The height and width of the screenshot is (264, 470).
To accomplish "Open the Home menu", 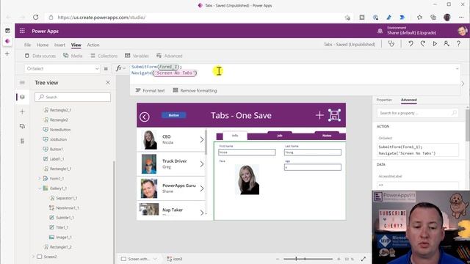I will click(x=43, y=45).
